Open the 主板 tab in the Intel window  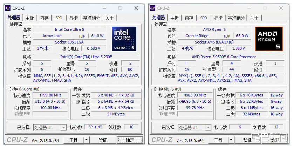click(30, 18)
